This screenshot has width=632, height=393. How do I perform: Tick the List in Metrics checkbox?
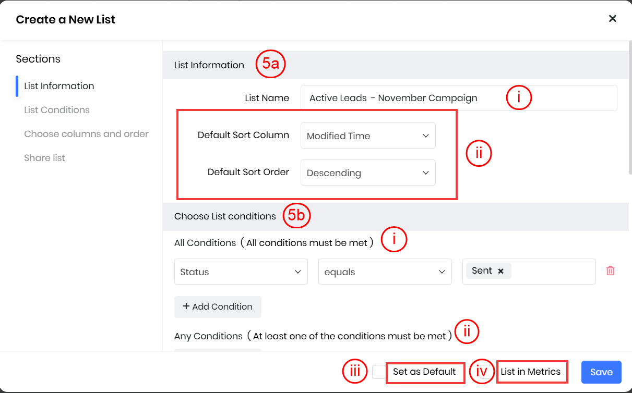click(x=486, y=372)
